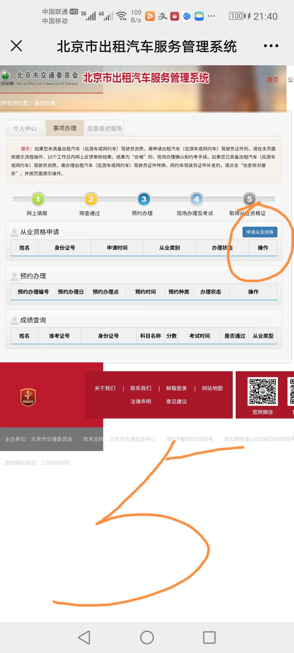Click the 准考证号 column header
Viewport: 294px width, 653px height.
(59, 336)
